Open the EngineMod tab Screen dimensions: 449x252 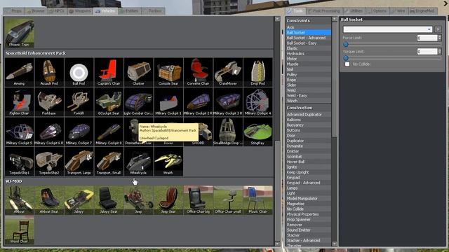pyautogui.click(x=422, y=11)
